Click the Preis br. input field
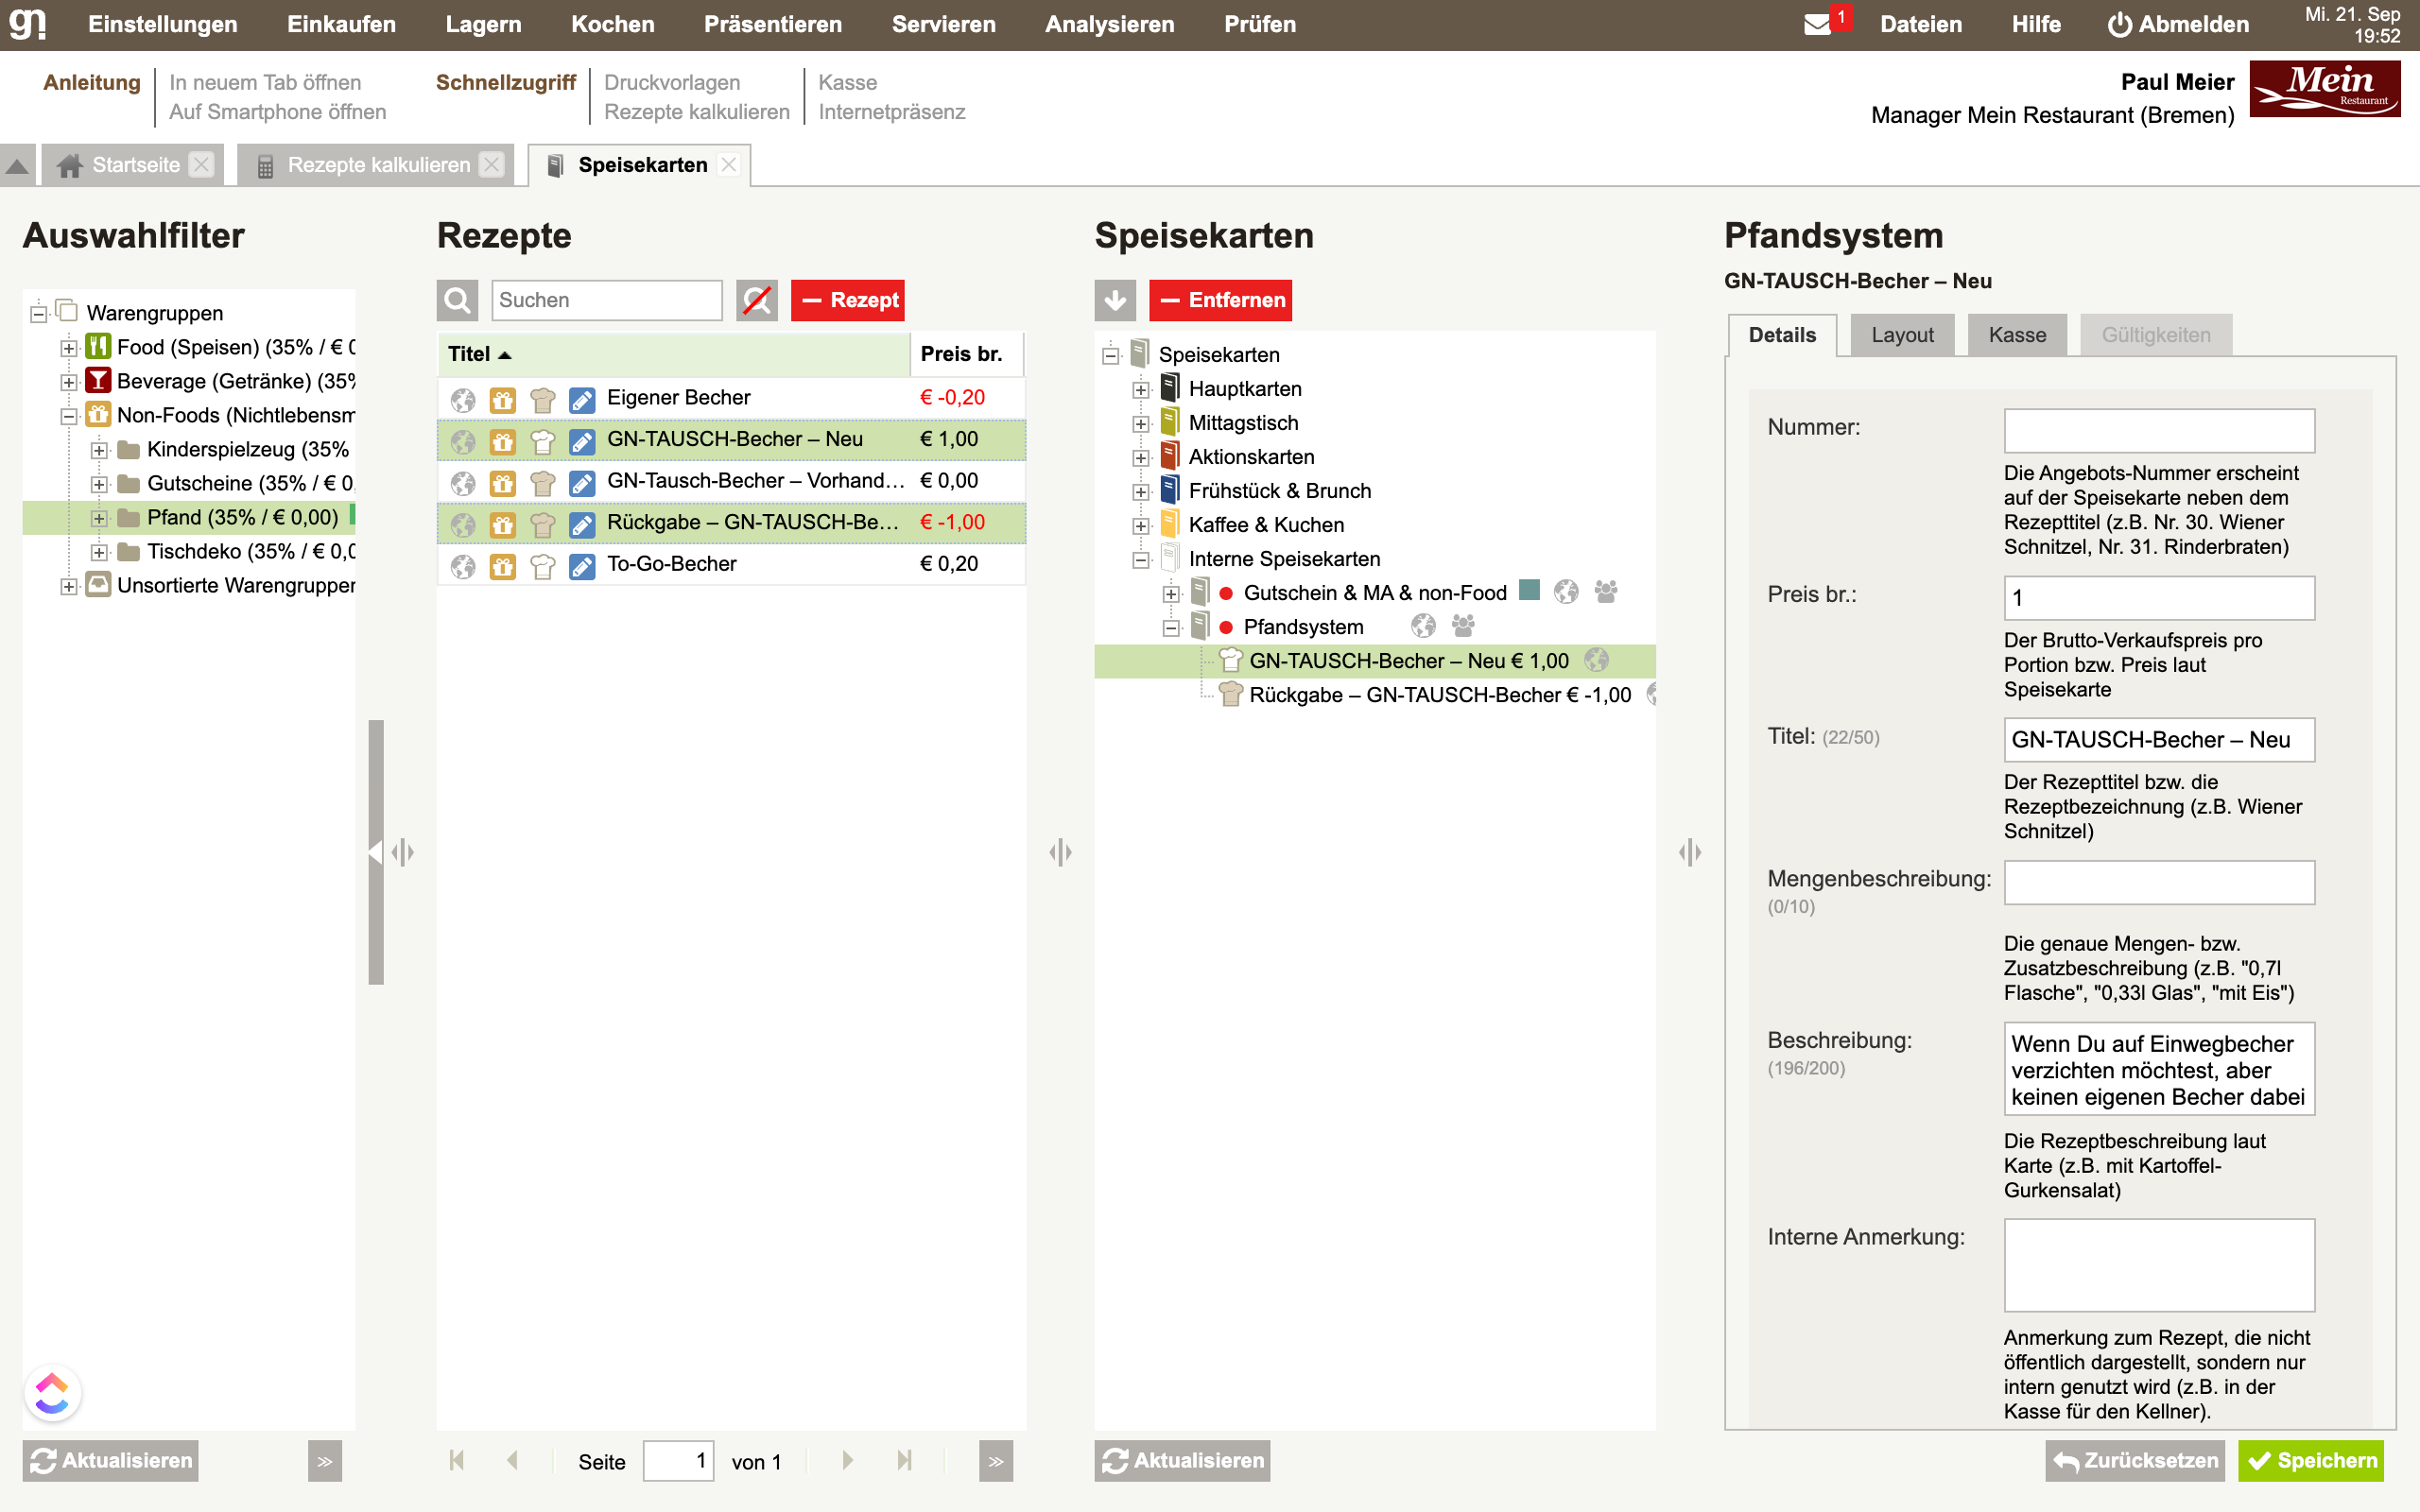The height and width of the screenshot is (1512, 2420). point(2159,598)
